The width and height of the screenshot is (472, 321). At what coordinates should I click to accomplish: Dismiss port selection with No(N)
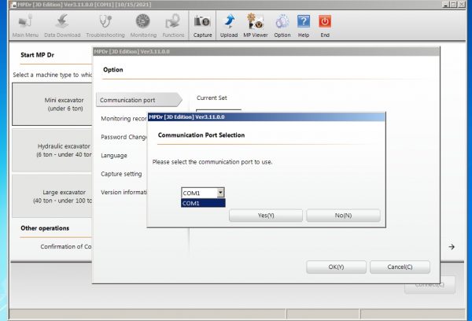pos(343,216)
